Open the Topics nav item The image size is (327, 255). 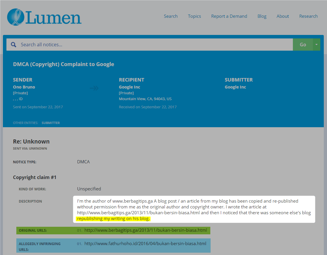[x=194, y=16]
